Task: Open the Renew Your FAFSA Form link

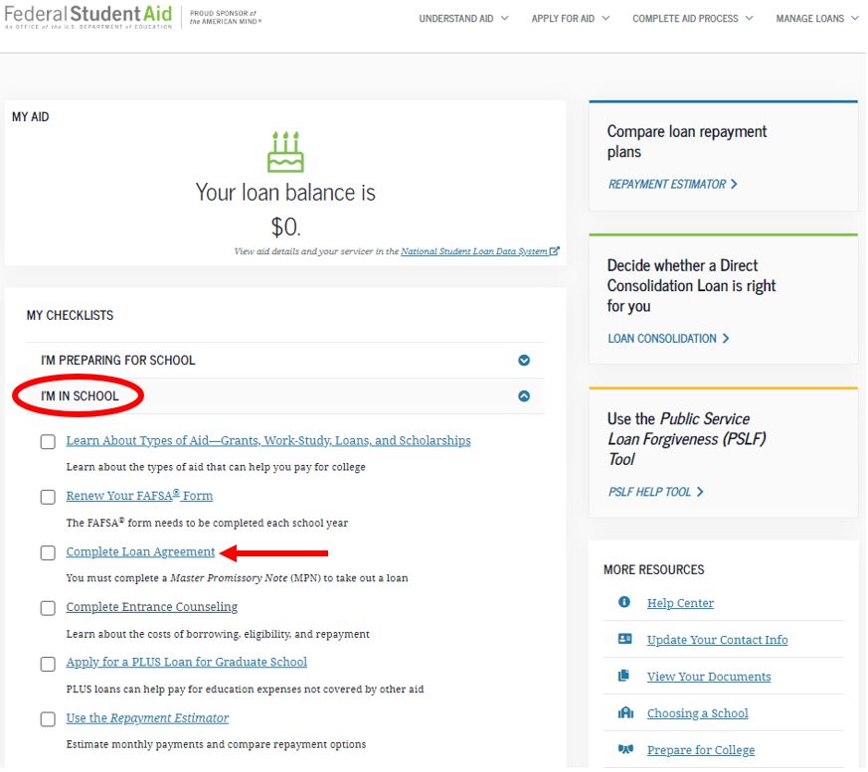Action: point(139,496)
